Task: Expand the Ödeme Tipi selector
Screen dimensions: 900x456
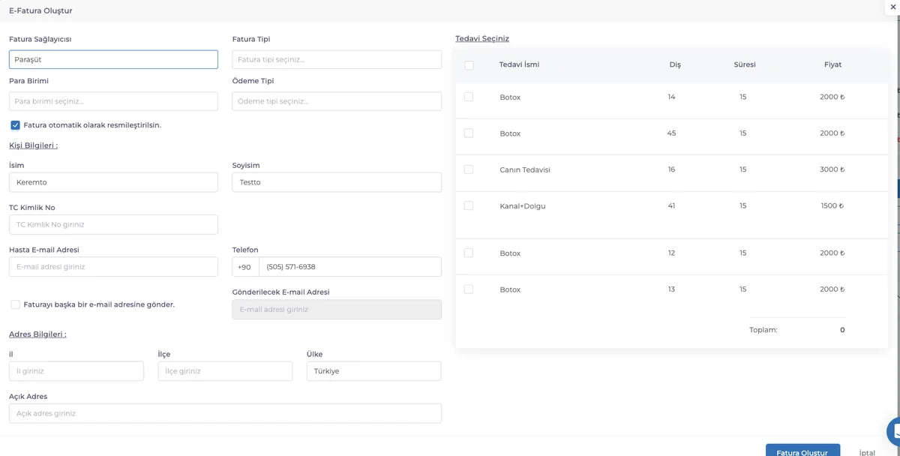Action: click(337, 101)
